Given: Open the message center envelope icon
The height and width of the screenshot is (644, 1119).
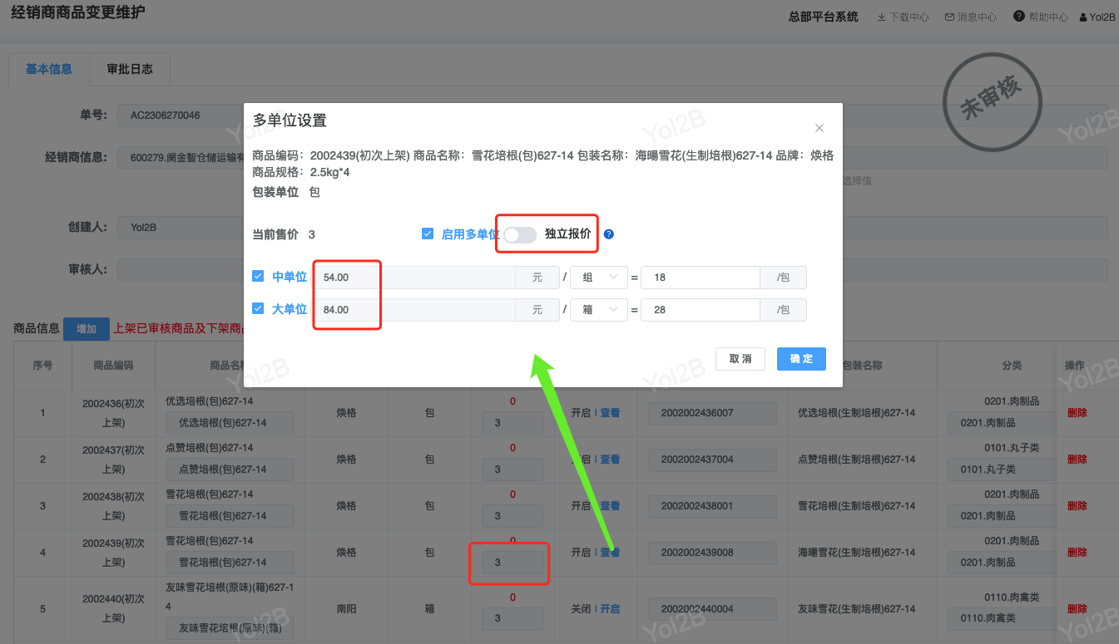Looking at the screenshot, I should (x=949, y=17).
